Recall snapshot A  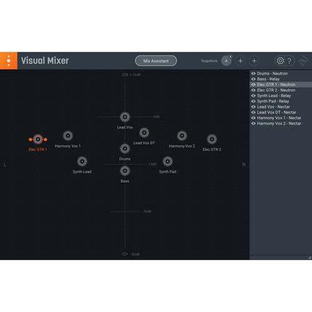[x=226, y=61]
